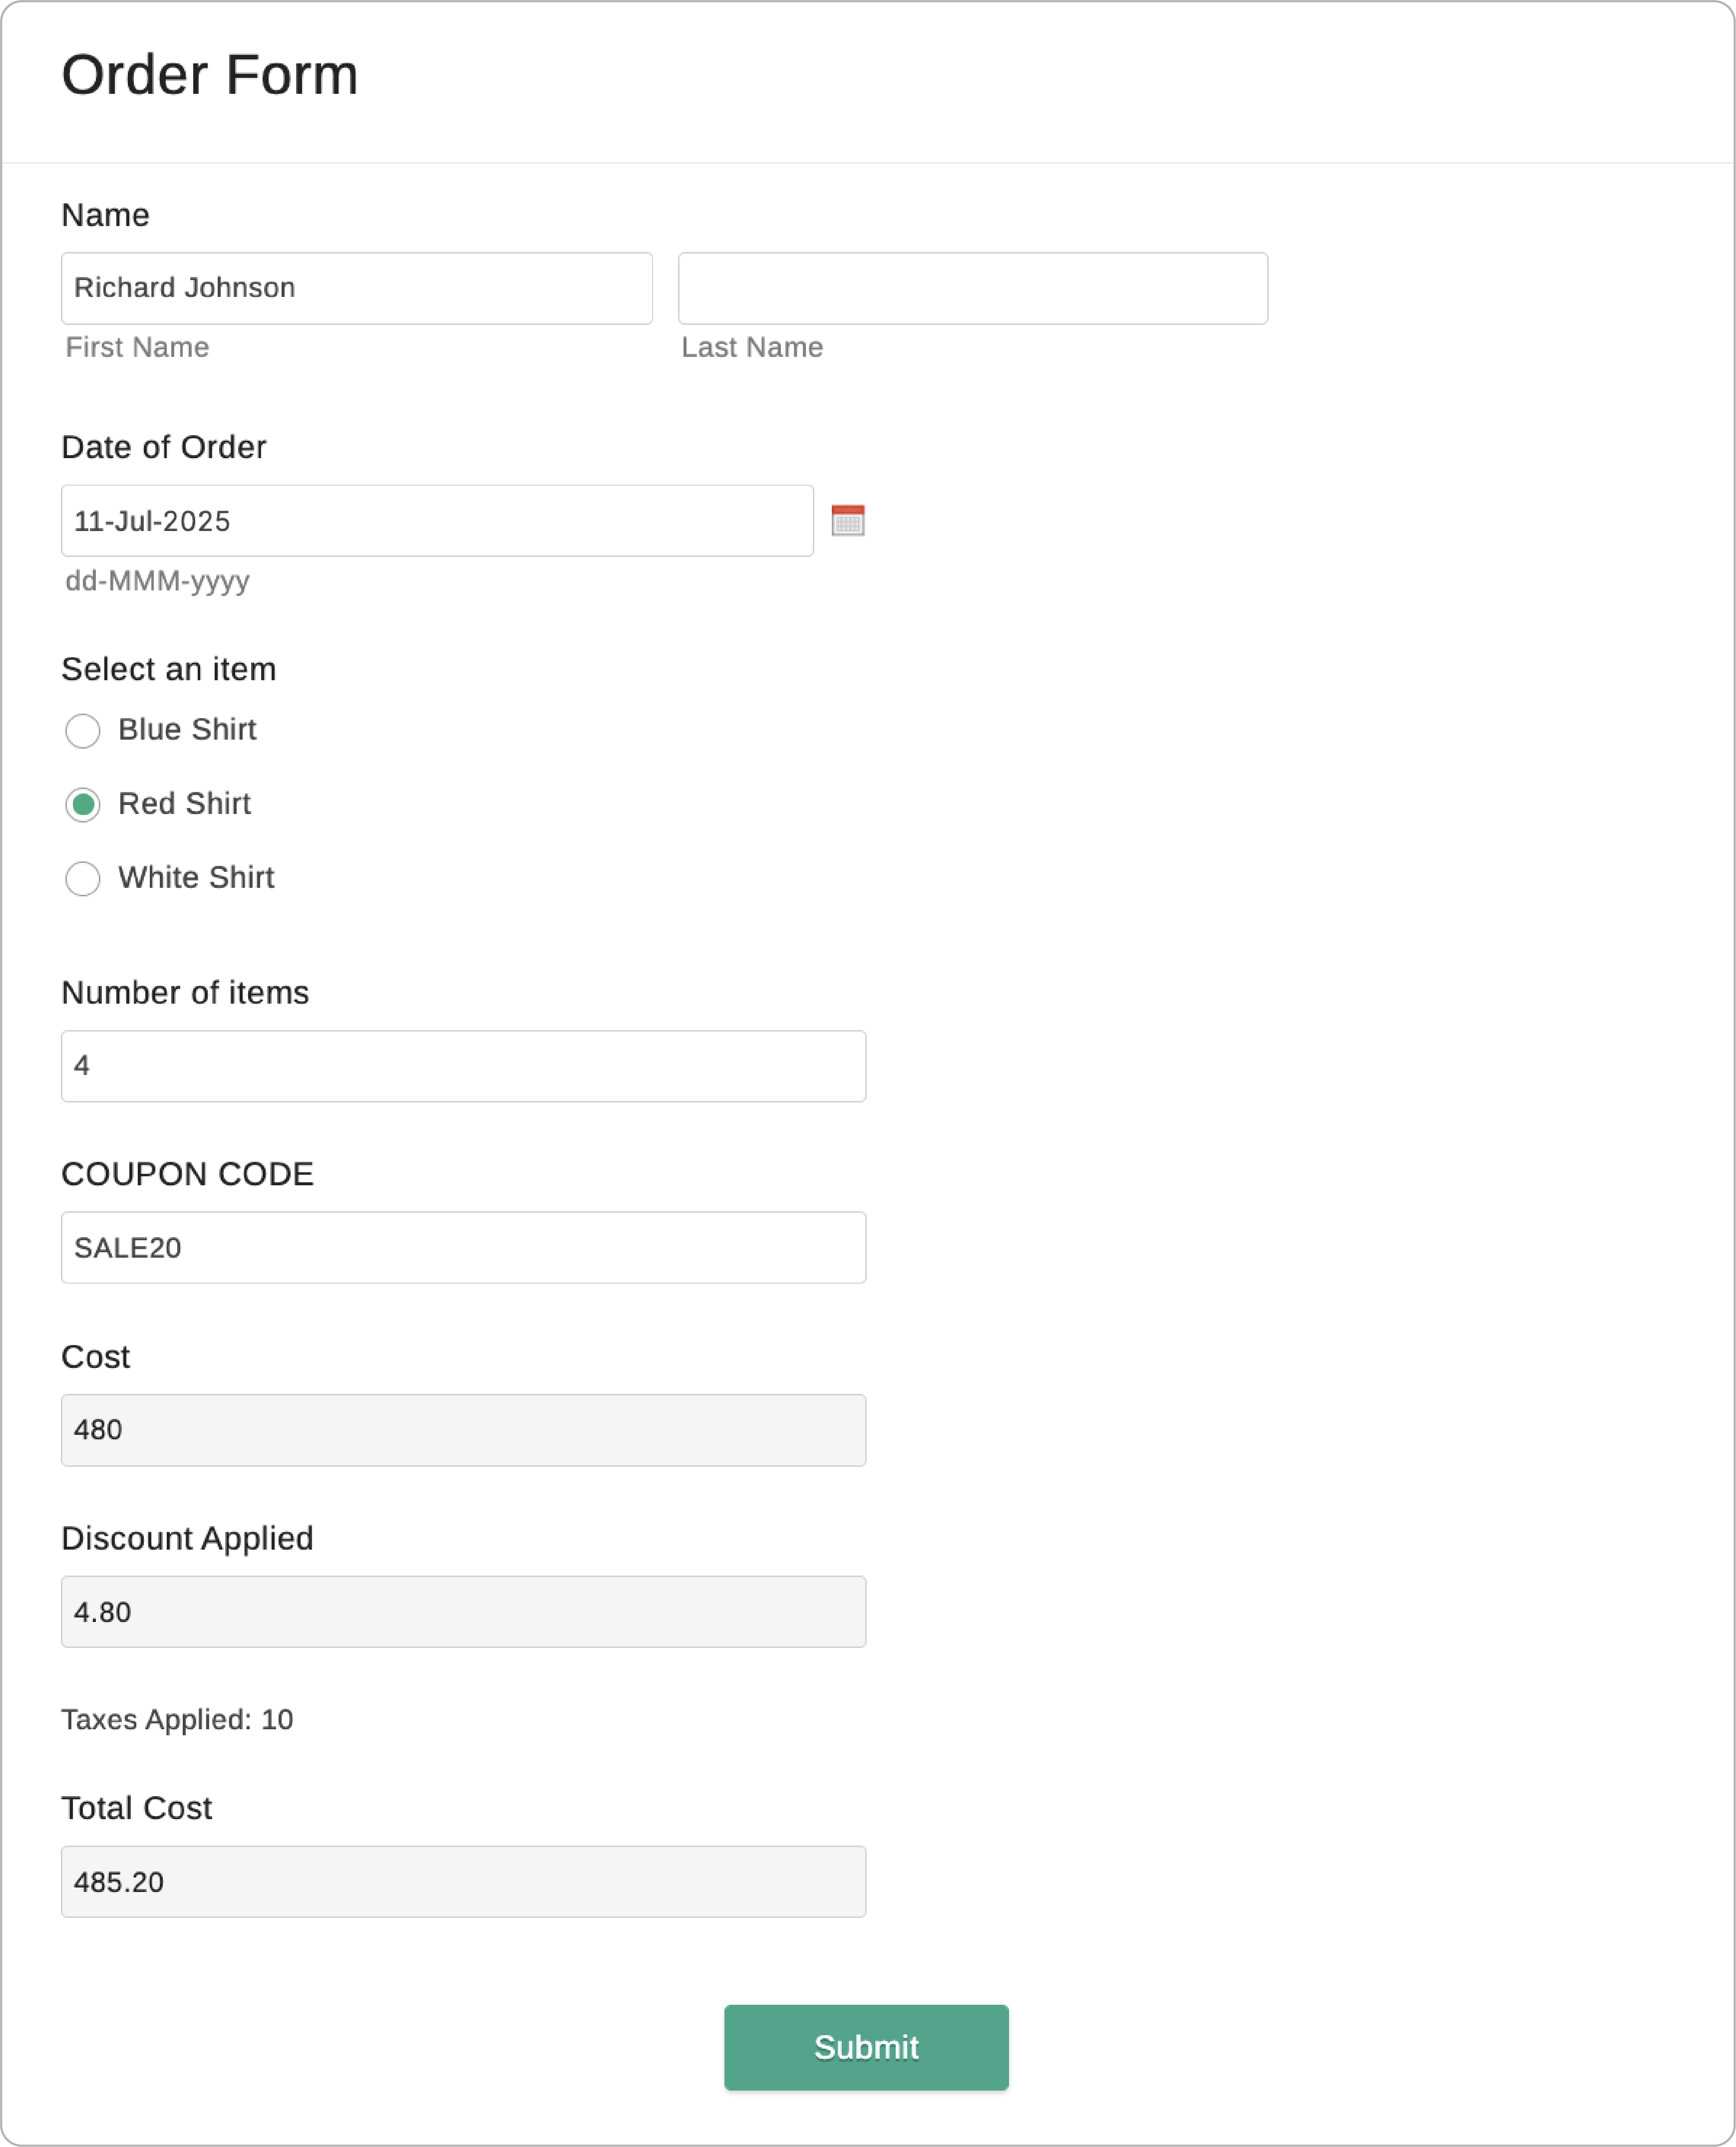Click the empty Last Name field
1736x2147 pixels.
tap(973, 288)
